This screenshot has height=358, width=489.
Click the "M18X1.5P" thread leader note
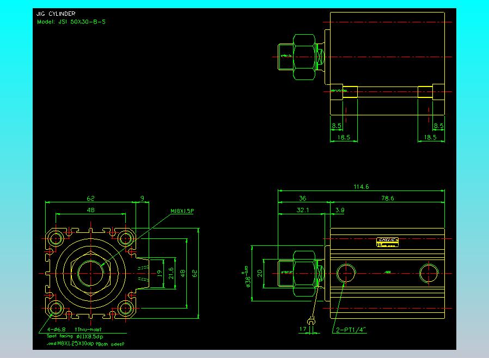(x=182, y=211)
